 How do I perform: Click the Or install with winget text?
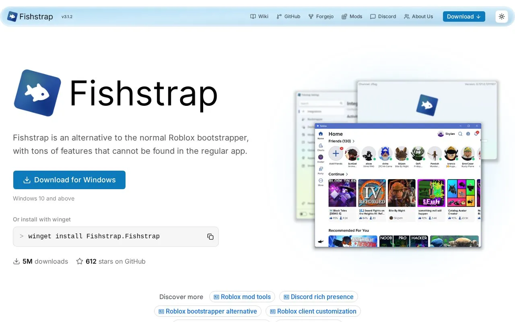tap(42, 219)
